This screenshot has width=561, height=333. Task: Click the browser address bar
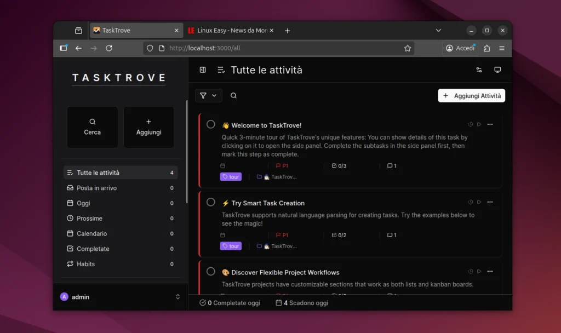tap(274, 48)
